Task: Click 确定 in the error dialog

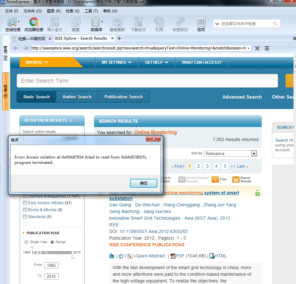Action: coord(144,183)
